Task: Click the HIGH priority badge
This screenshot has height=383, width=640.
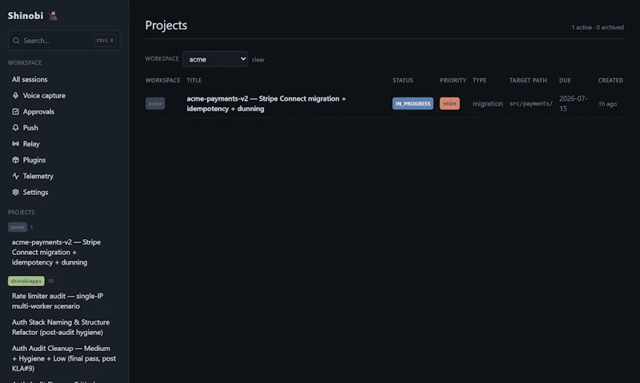Action: click(450, 104)
